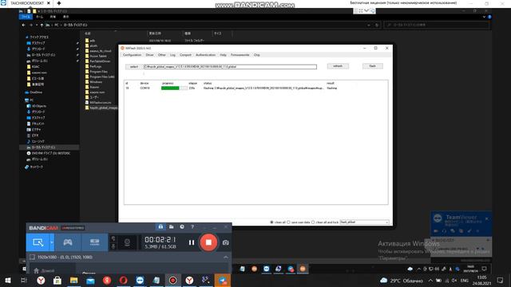Open the Log menu in MiFlash
The image size is (511, 287).
coord(172,55)
